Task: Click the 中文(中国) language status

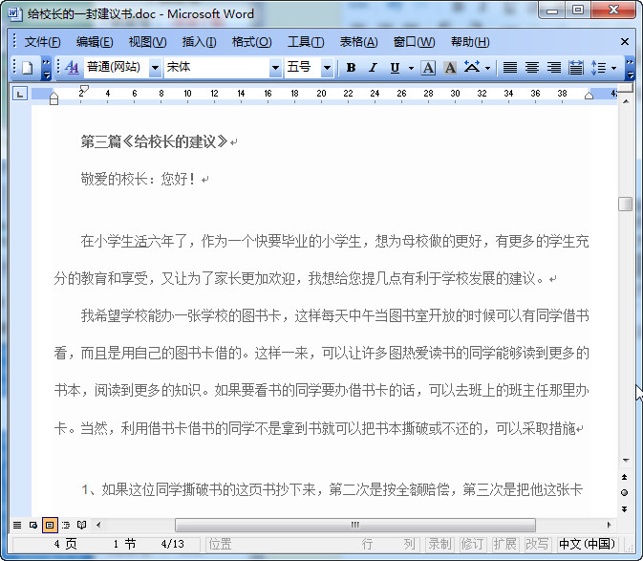Action: coord(588,544)
